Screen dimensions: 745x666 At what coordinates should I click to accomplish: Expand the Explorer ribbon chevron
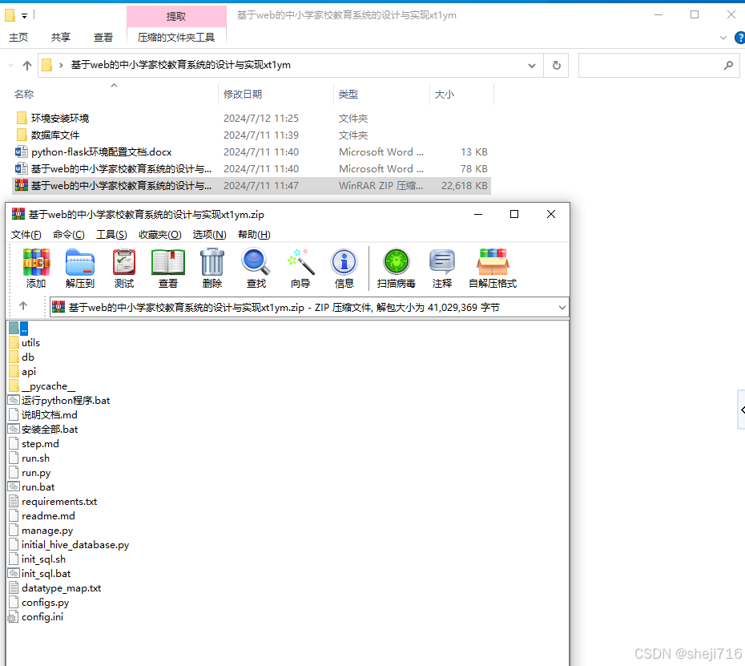pos(723,38)
